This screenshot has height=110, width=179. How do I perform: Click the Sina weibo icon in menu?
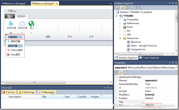(x=8, y=55)
